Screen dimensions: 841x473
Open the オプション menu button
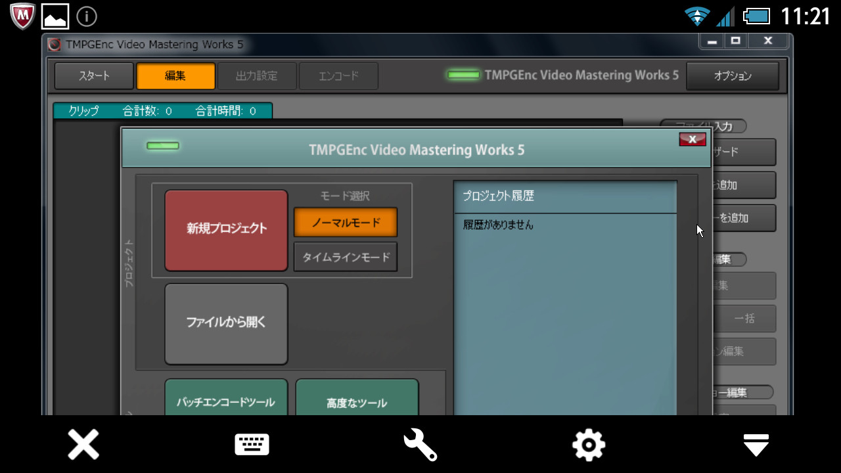732,76
